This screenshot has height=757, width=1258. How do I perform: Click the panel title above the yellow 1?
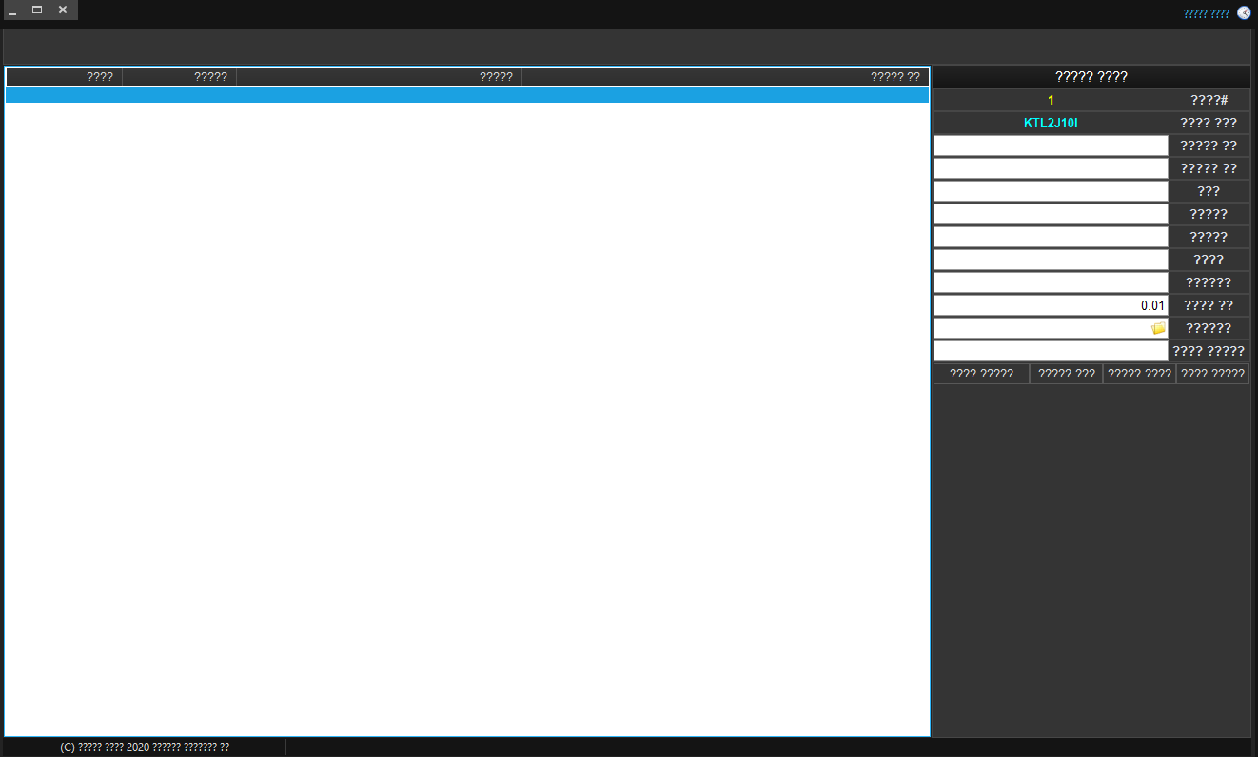(1091, 77)
